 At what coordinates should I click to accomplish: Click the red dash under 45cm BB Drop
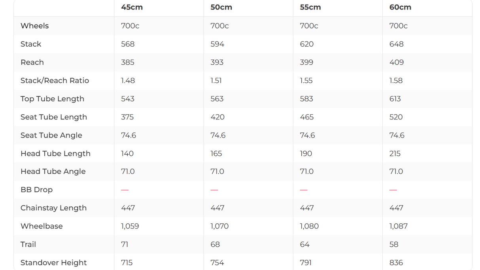point(125,190)
